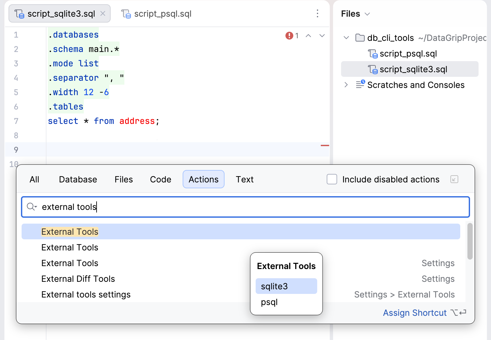Switch to the Files search tab
491x340 pixels.
[124, 179]
